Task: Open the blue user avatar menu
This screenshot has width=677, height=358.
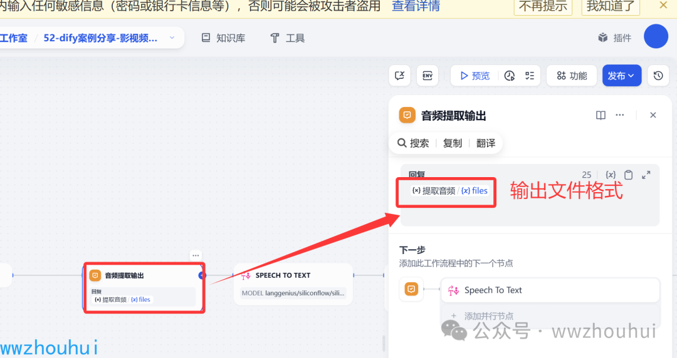Action: click(x=656, y=36)
